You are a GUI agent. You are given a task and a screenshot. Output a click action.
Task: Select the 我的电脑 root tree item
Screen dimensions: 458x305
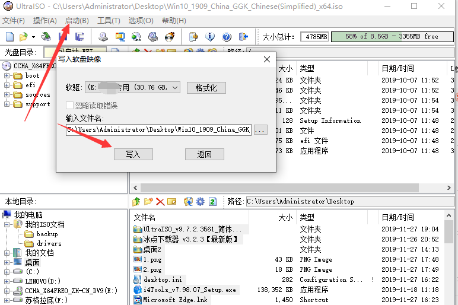tap(28, 215)
